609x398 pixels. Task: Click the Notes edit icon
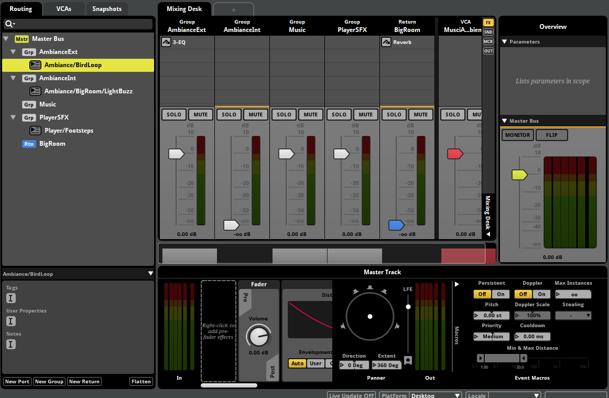[x=11, y=345]
